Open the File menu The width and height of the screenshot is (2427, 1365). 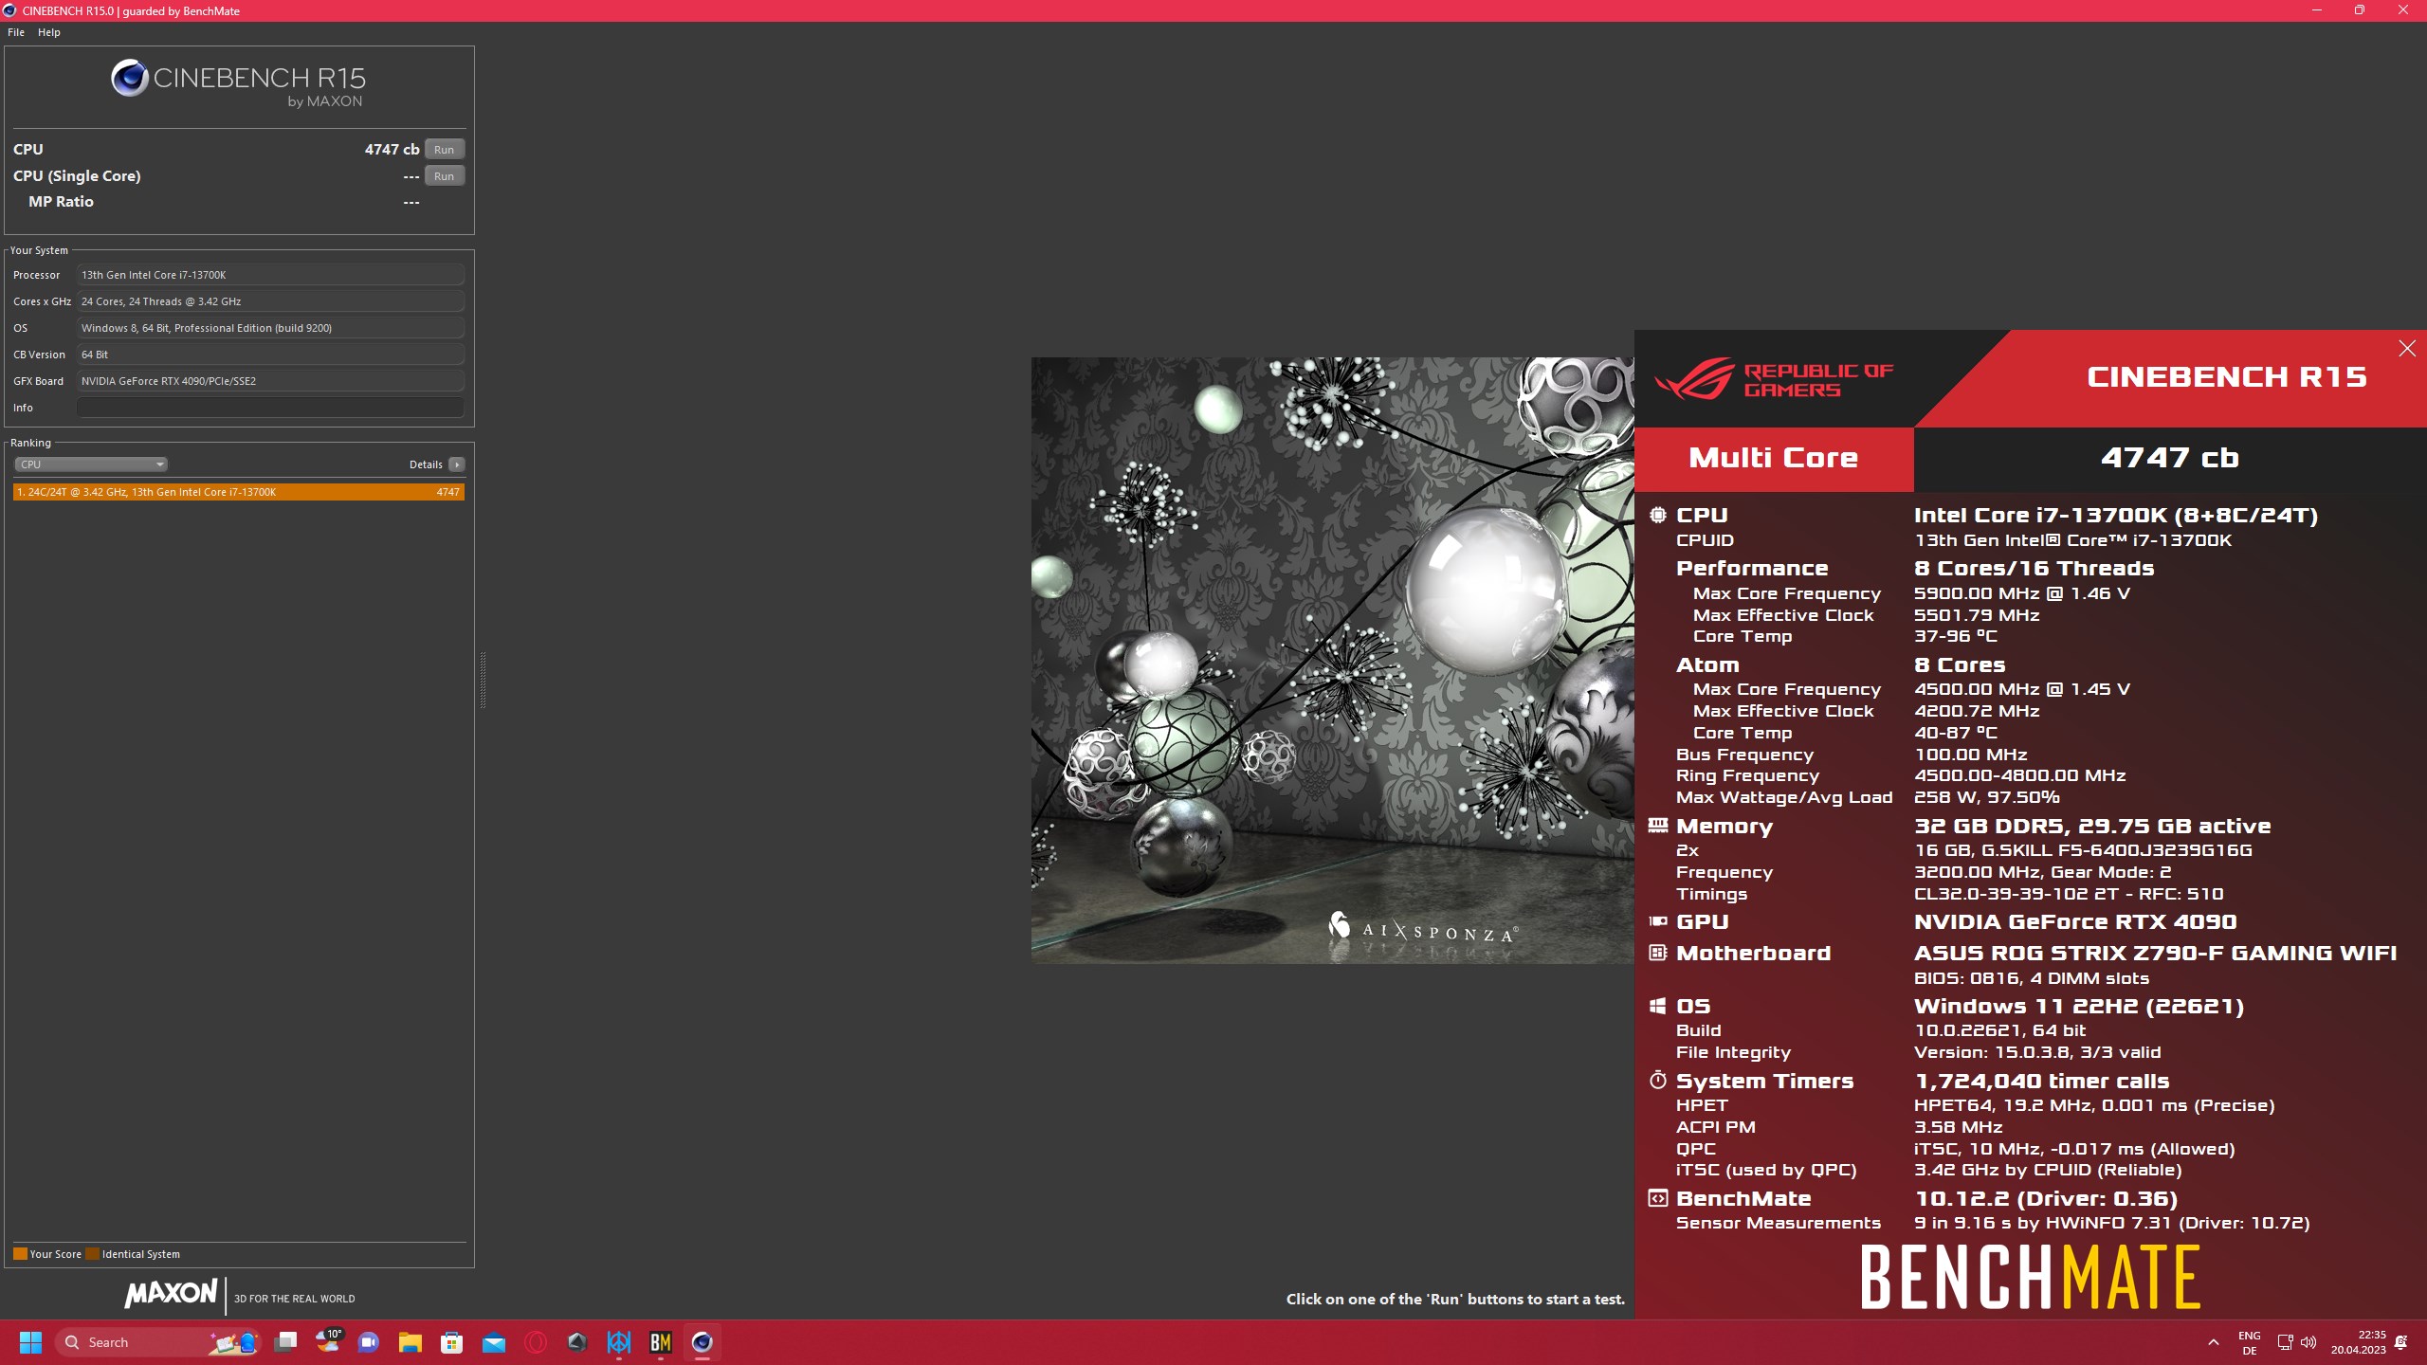(x=16, y=32)
